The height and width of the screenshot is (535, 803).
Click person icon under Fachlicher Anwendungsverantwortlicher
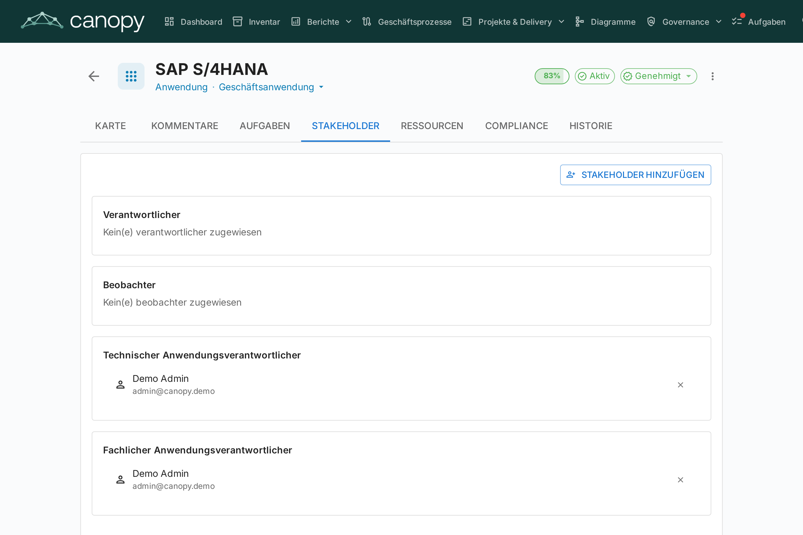(x=120, y=480)
